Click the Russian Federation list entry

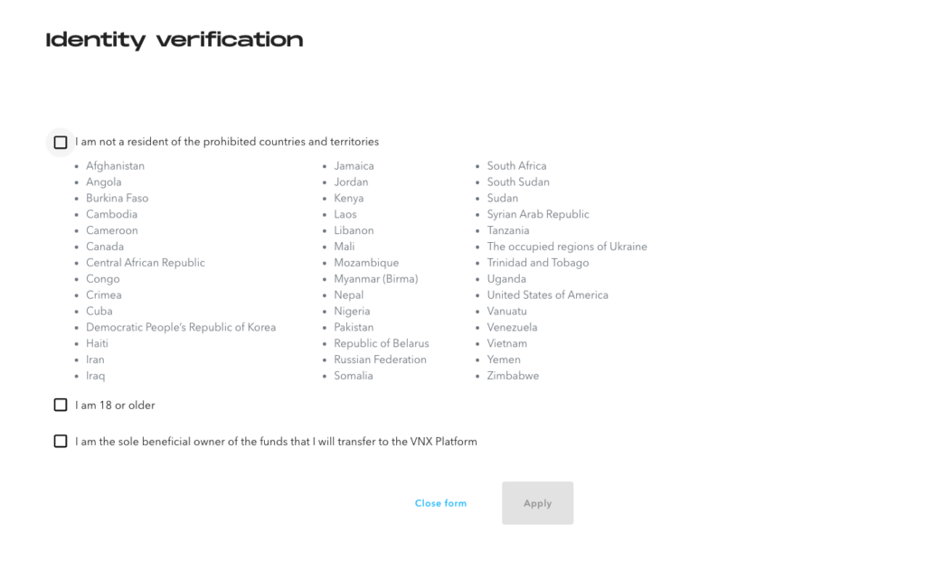(380, 359)
